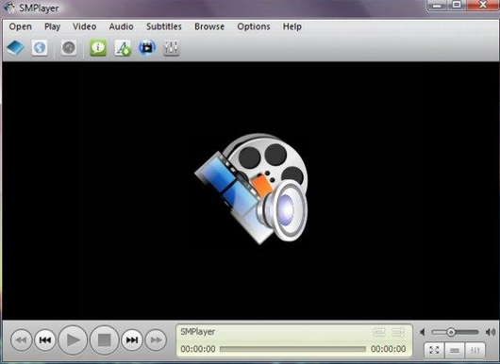Toggle fullscreen mode button
The width and height of the screenshot is (500, 364).
pyautogui.click(x=434, y=350)
